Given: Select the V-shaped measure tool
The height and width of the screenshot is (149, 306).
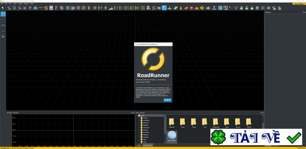Looking at the screenshot, I should (x=236, y=8).
